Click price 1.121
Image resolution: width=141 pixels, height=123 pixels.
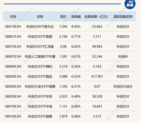63,106
